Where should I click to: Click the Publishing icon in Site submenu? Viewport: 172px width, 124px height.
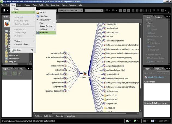pyautogui.click(x=38, y=16)
